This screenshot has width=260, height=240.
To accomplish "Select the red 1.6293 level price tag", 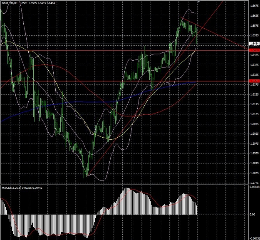I will click(x=254, y=81).
